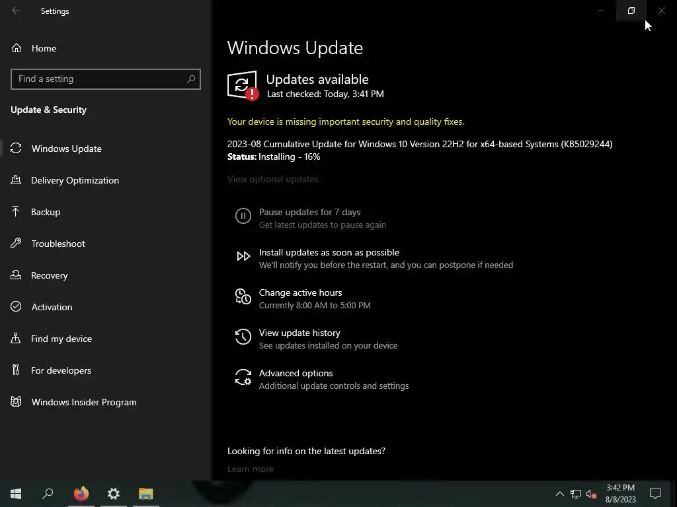677x507 pixels.
Task: Click the Update & Security heading
Action: pos(48,110)
